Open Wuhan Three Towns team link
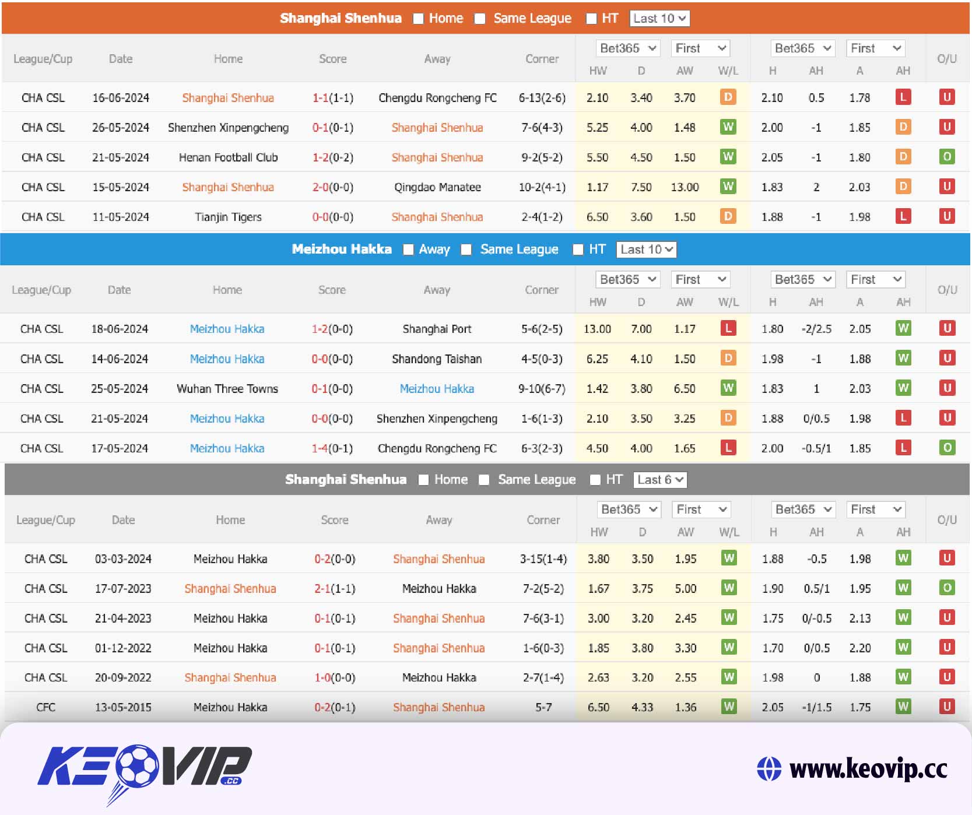Image resolution: width=972 pixels, height=815 pixels. point(227,389)
